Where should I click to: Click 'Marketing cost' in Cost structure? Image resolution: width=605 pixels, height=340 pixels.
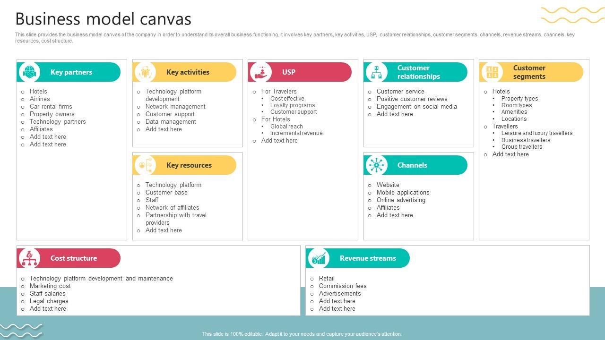[50, 286]
